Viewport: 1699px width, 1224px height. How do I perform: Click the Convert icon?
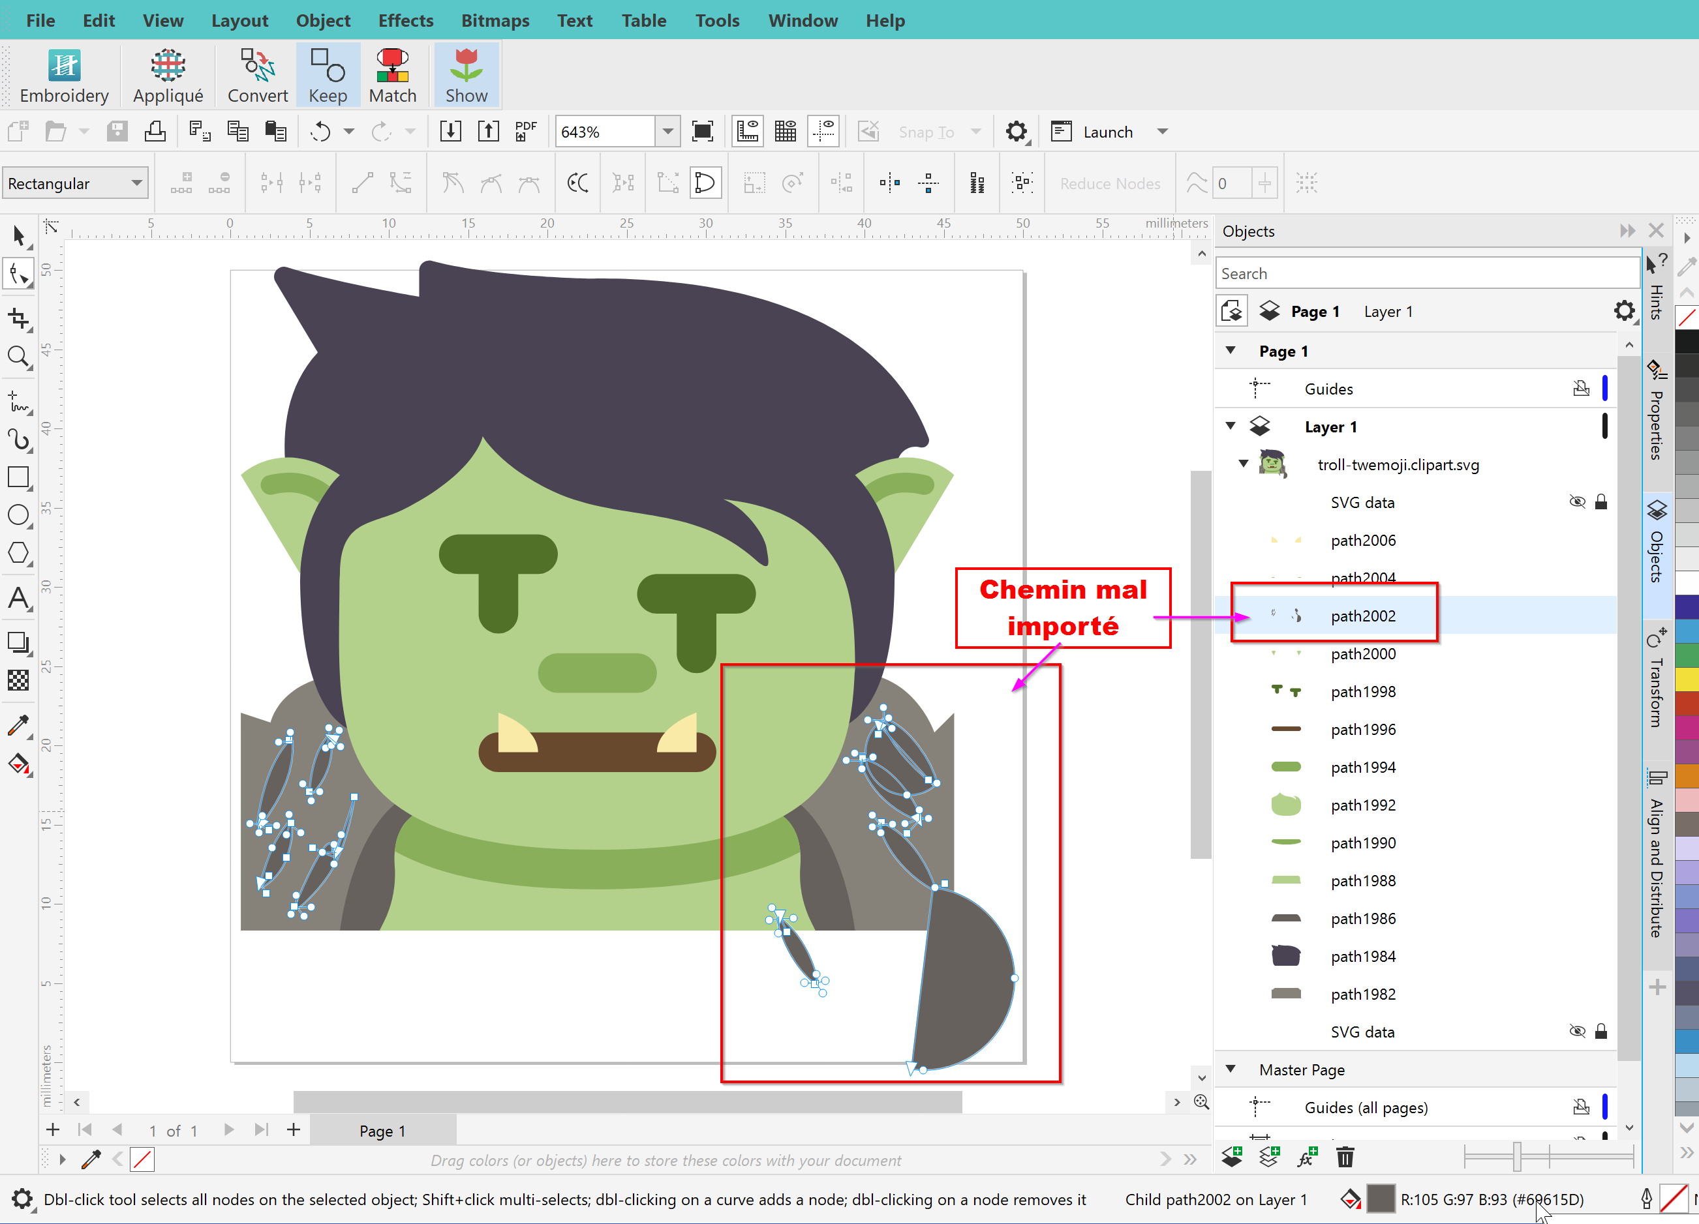tap(257, 76)
